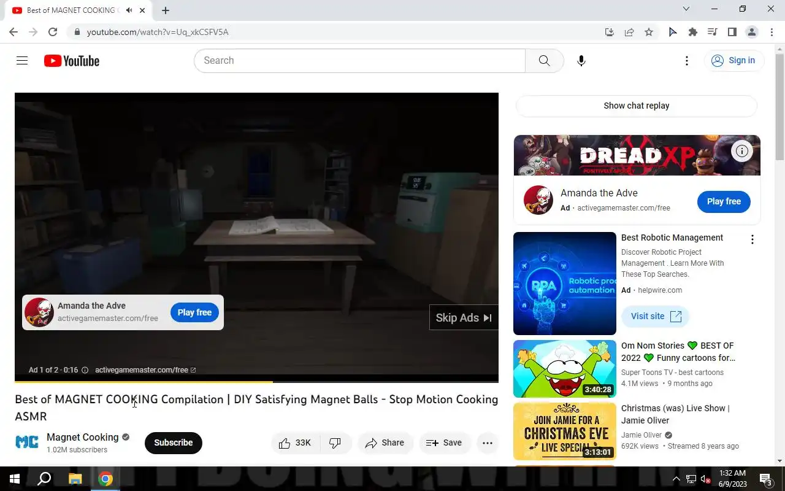Open Christmas (was) Live Show title

click(x=675, y=414)
